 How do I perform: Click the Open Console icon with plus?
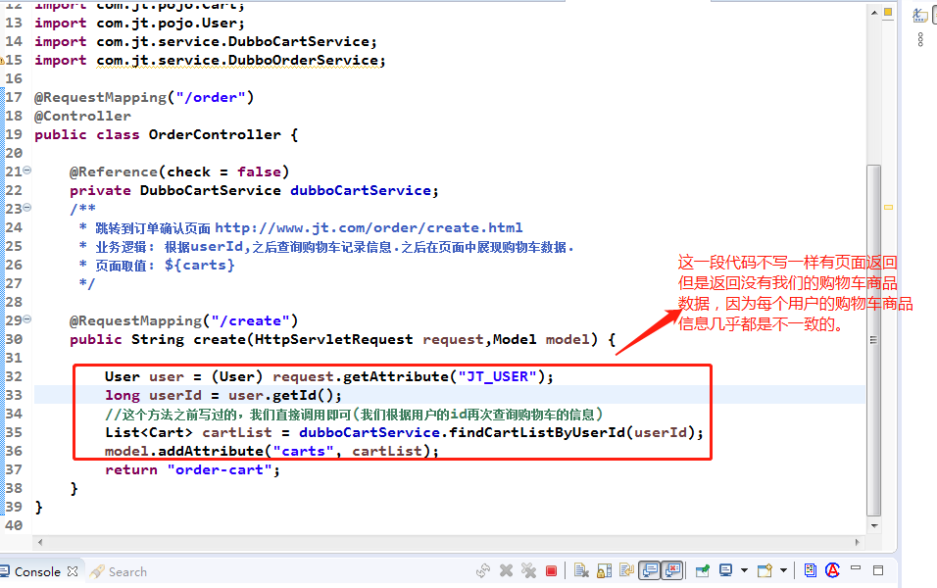(764, 570)
